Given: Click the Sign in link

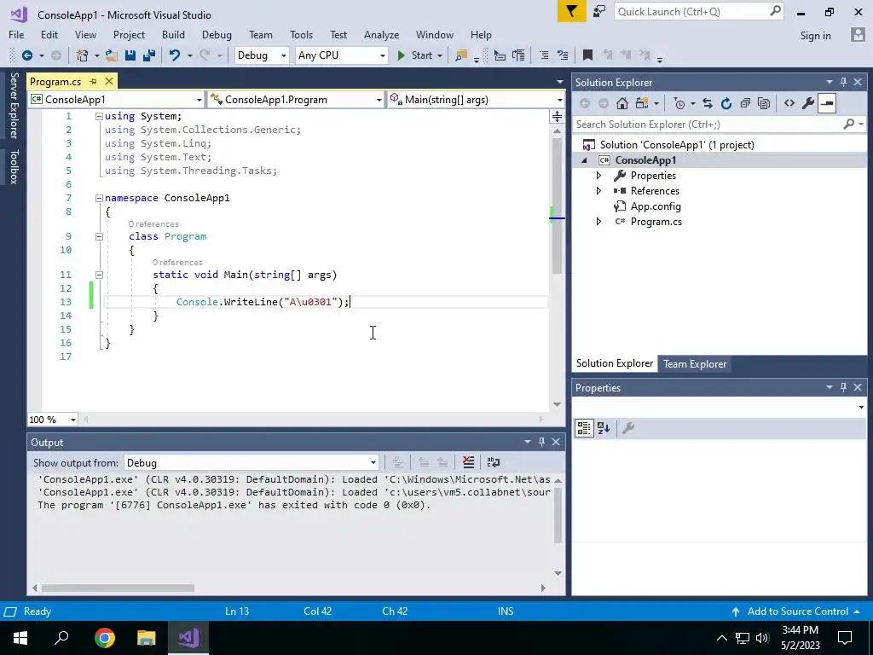Looking at the screenshot, I should (815, 35).
